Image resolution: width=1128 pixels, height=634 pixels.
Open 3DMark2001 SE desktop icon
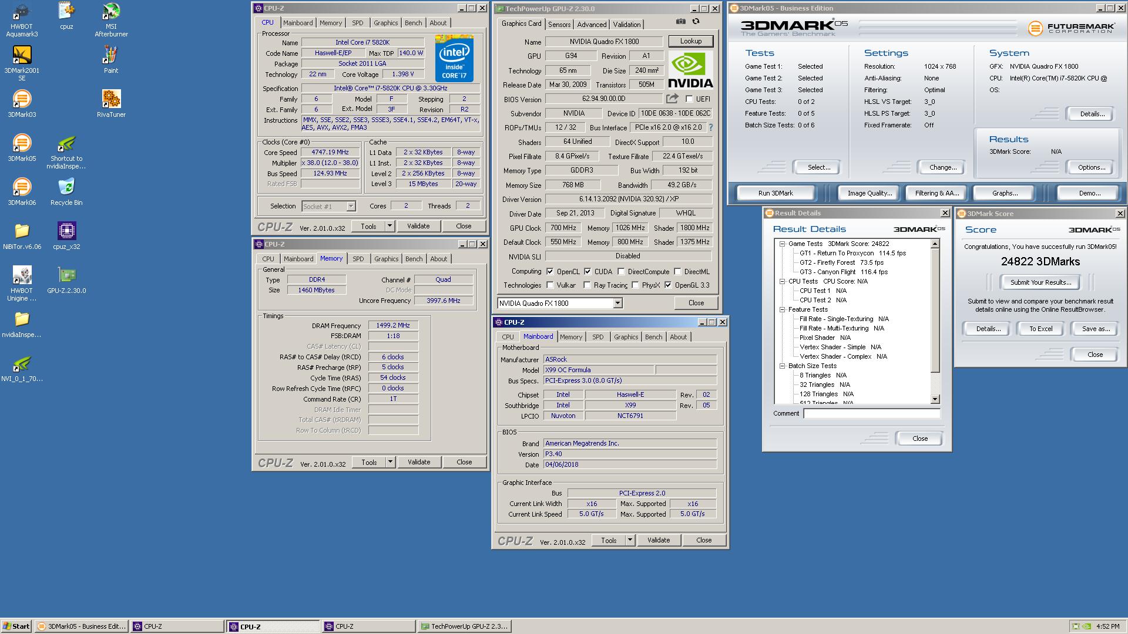(x=22, y=63)
